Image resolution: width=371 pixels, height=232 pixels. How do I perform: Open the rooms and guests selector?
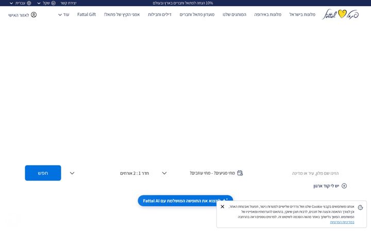tap(134, 173)
